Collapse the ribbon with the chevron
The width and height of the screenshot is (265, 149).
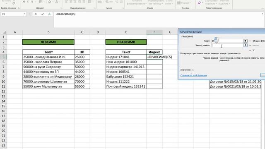pos(262,8)
